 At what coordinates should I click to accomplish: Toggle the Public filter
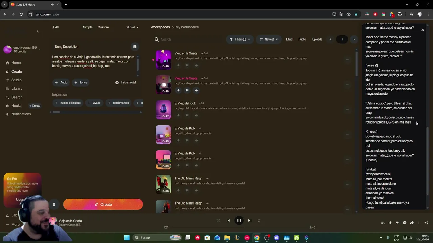(302, 39)
